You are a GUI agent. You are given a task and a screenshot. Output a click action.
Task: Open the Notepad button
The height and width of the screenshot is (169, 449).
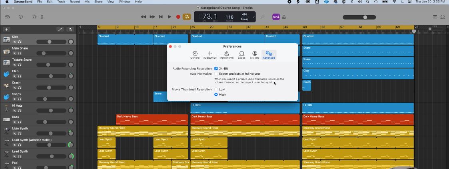pyautogui.click(x=435, y=17)
